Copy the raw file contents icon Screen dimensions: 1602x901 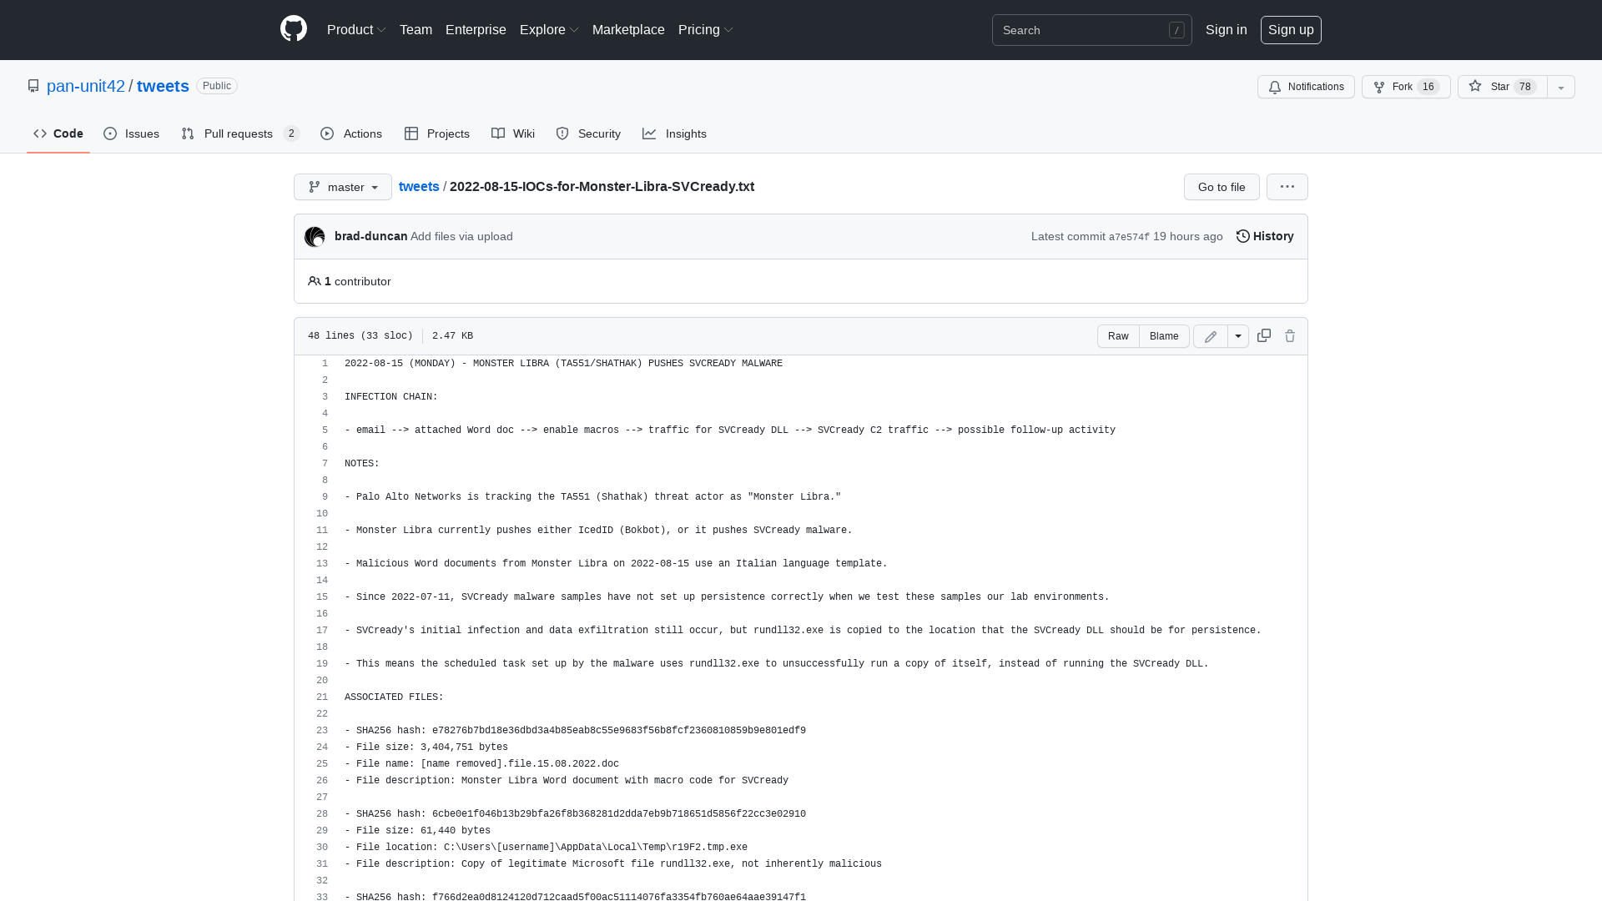click(1263, 335)
